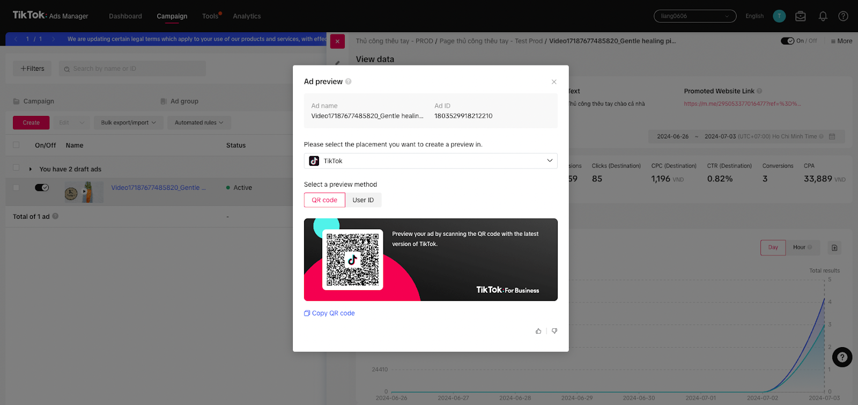Toggle the ad On/Off switch in table row

click(42, 188)
